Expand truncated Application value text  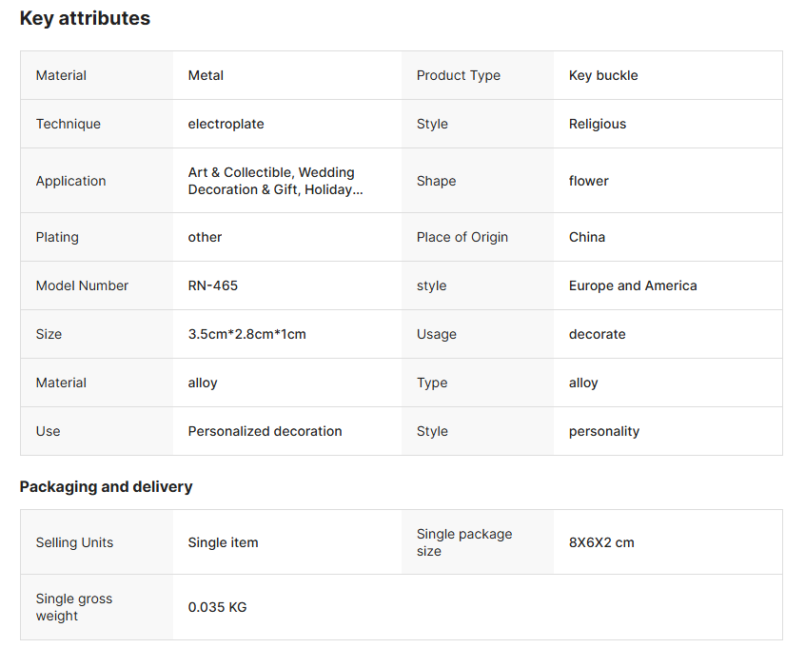coord(275,181)
